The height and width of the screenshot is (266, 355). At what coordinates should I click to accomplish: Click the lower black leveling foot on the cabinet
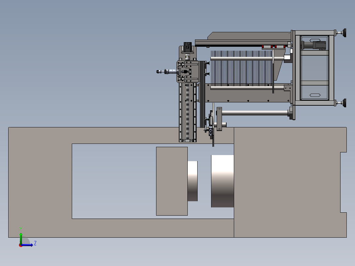(344, 103)
